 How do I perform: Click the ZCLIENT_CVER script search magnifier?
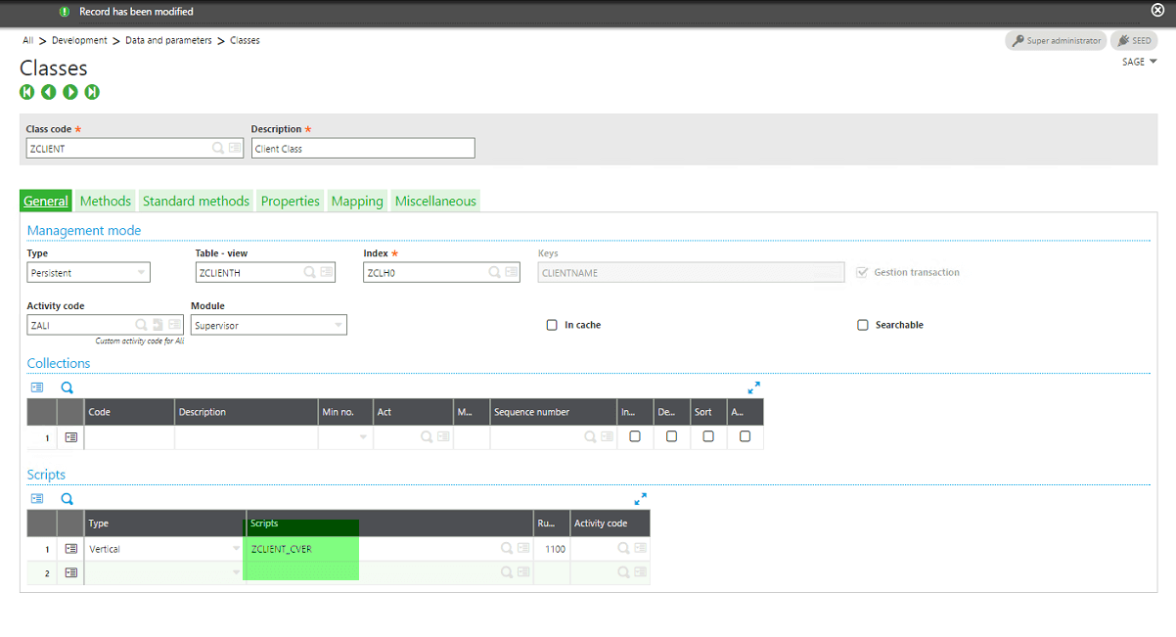(x=507, y=549)
